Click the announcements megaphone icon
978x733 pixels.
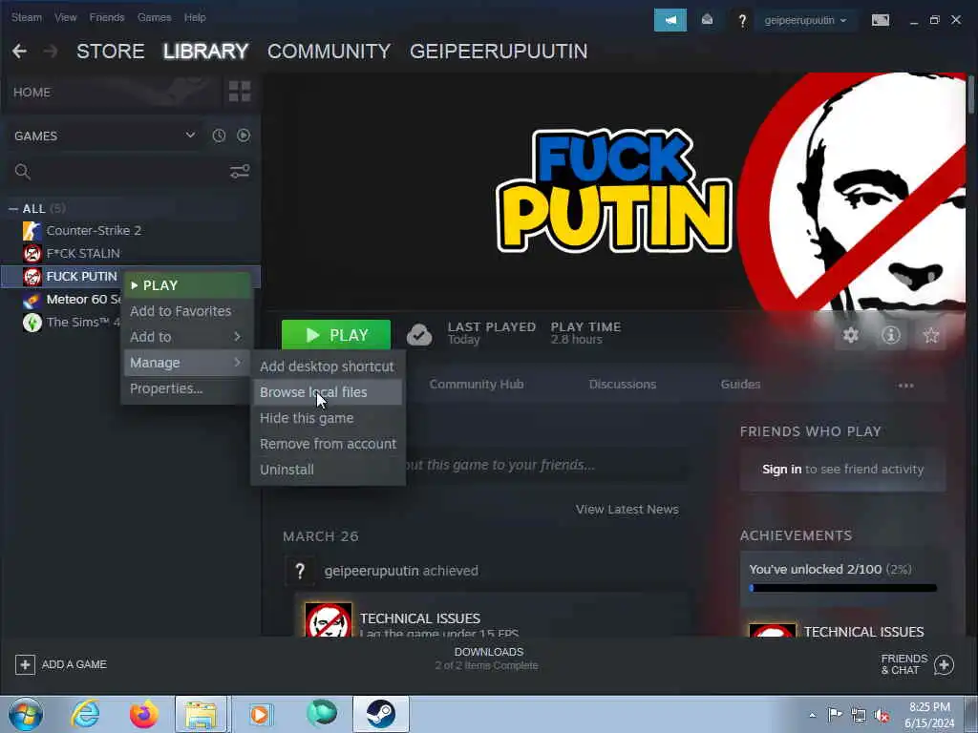670,20
